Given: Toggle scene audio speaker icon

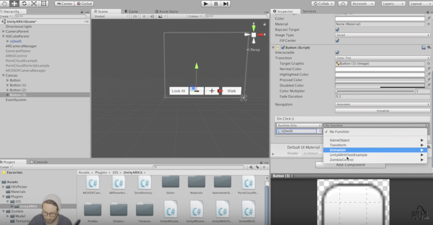Looking at the screenshot, I should point(152,16).
